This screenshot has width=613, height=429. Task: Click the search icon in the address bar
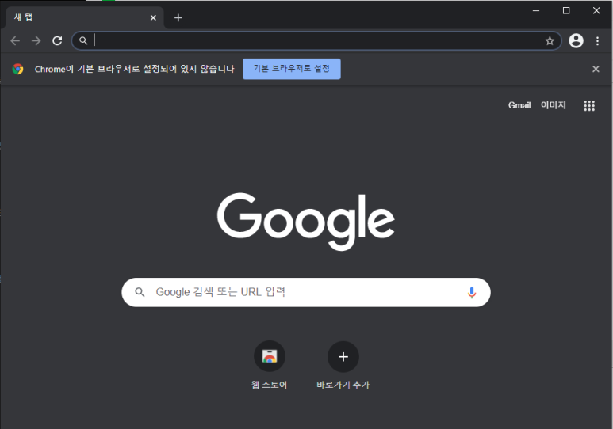tap(83, 40)
